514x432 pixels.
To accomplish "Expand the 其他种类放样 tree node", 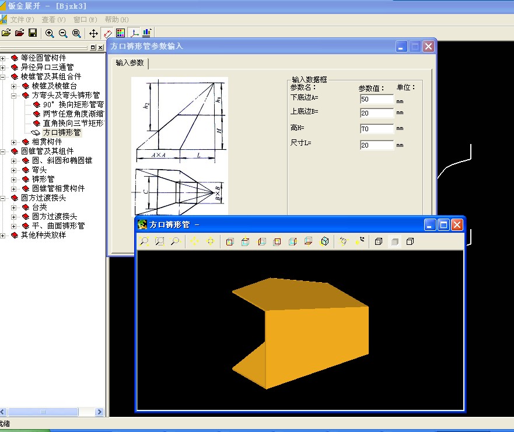I will click(2, 236).
